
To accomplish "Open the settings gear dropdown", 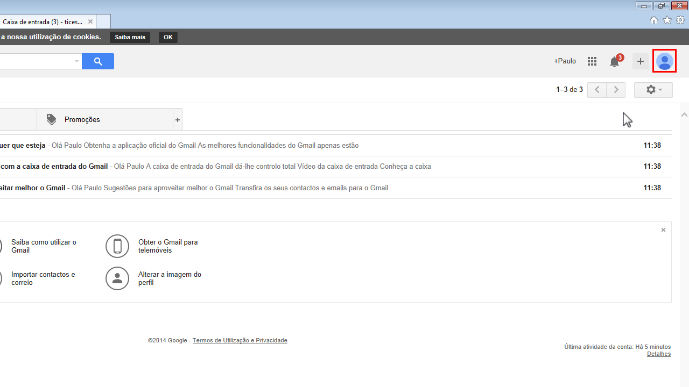I will (x=653, y=90).
